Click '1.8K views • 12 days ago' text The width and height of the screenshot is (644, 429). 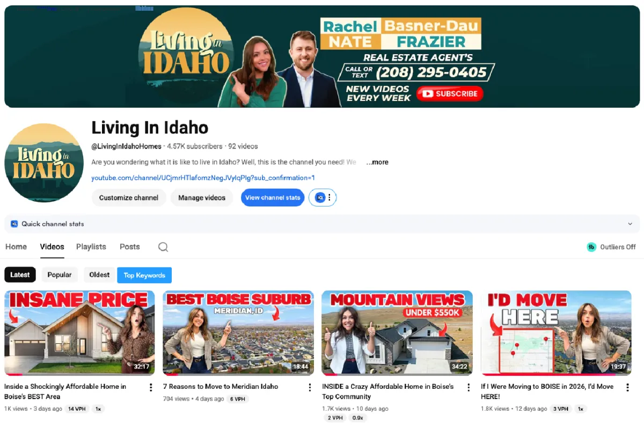[514, 409]
